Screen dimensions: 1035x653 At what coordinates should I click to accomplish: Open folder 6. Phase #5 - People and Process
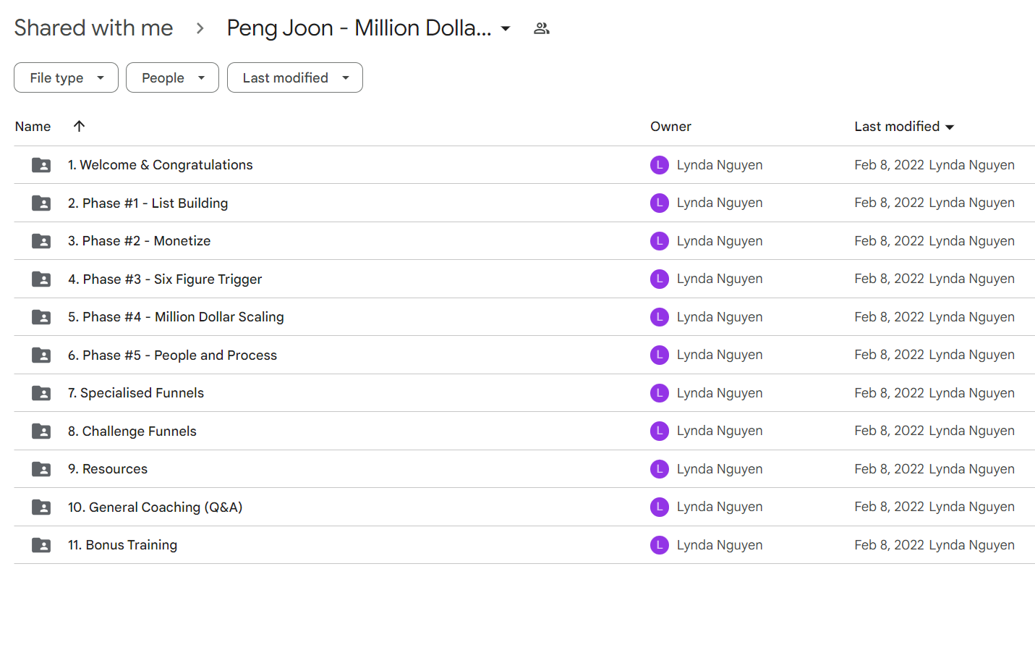(x=173, y=355)
